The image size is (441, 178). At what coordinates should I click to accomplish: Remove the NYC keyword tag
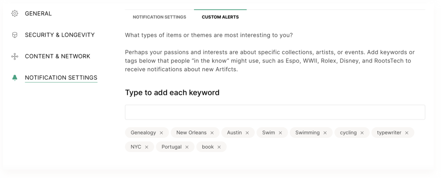[146, 147]
